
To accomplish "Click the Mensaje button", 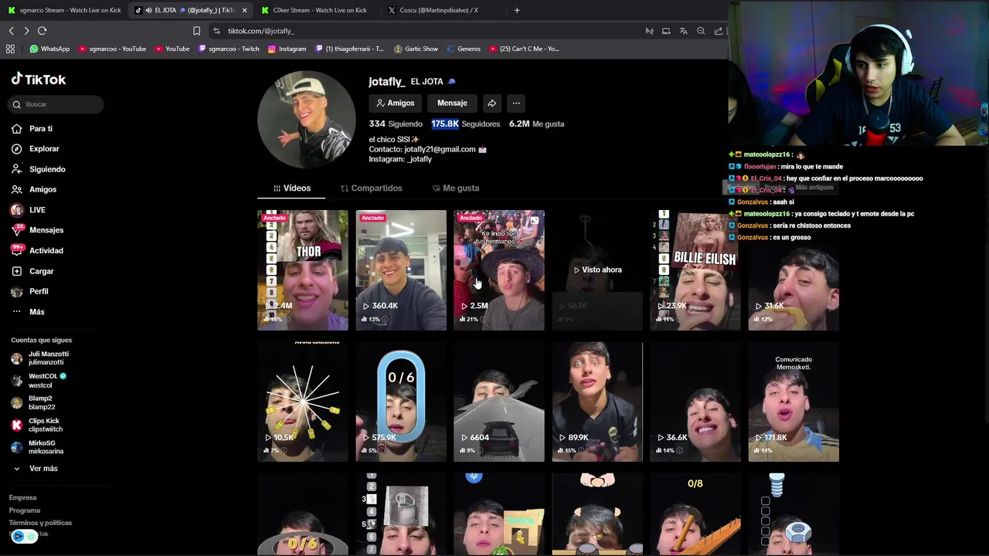I will tap(452, 103).
